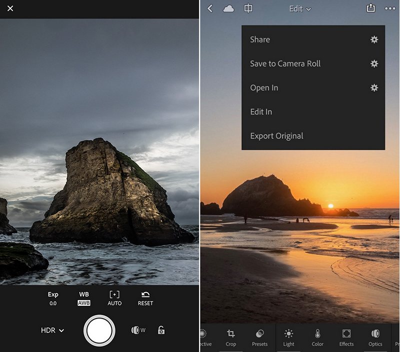
Task: Adjust the Exp exposure setting
Action: pyautogui.click(x=53, y=298)
